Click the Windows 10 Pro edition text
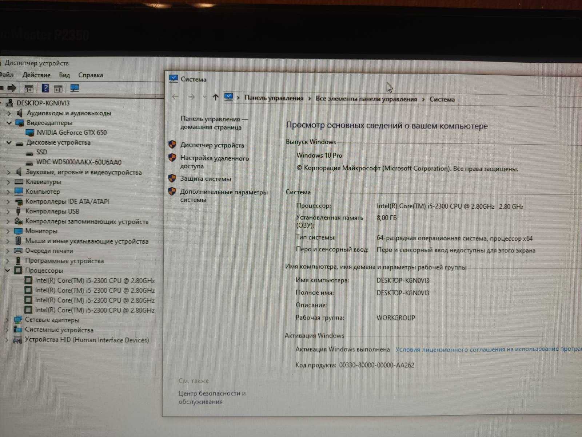Image resolution: width=582 pixels, height=437 pixels. pos(319,155)
